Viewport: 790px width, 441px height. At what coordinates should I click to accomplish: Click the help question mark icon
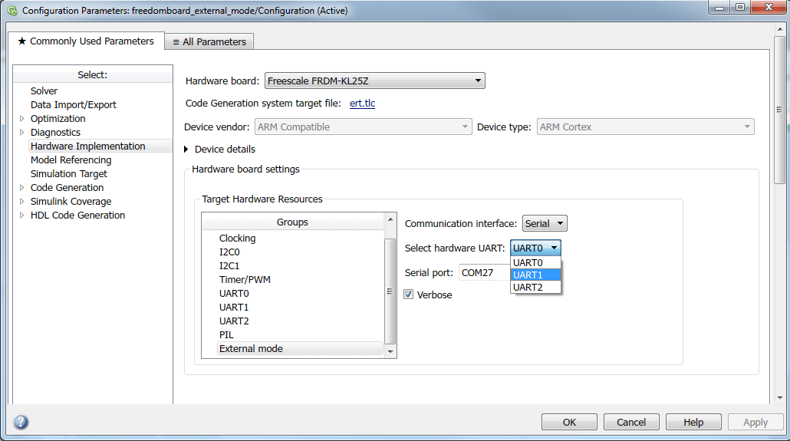[21, 422]
